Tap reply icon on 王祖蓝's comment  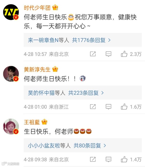pos(109,160)
